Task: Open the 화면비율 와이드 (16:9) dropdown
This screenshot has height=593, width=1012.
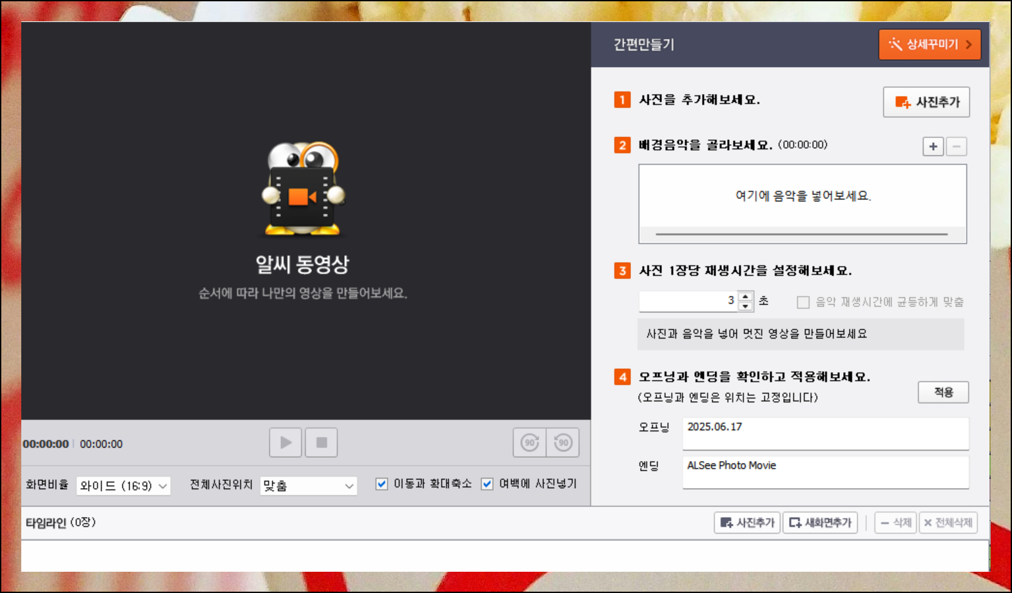Action: [123, 485]
